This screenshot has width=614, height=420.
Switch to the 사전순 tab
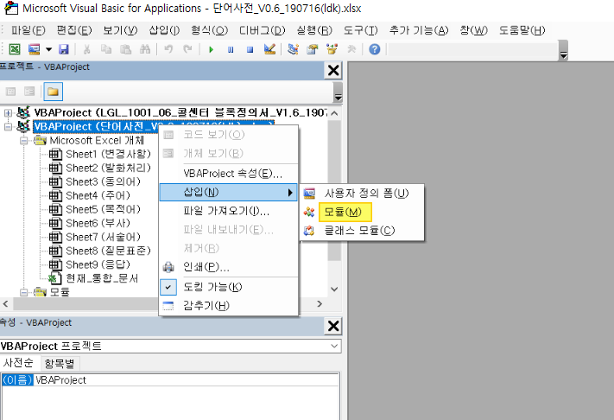(x=18, y=363)
